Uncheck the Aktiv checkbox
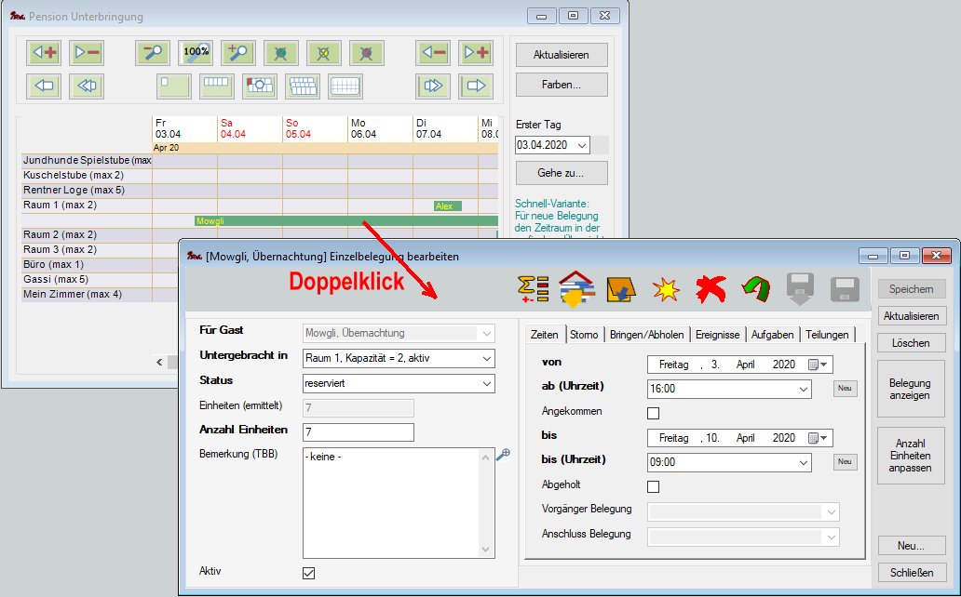This screenshot has height=597, width=961. click(x=309, y=573)
